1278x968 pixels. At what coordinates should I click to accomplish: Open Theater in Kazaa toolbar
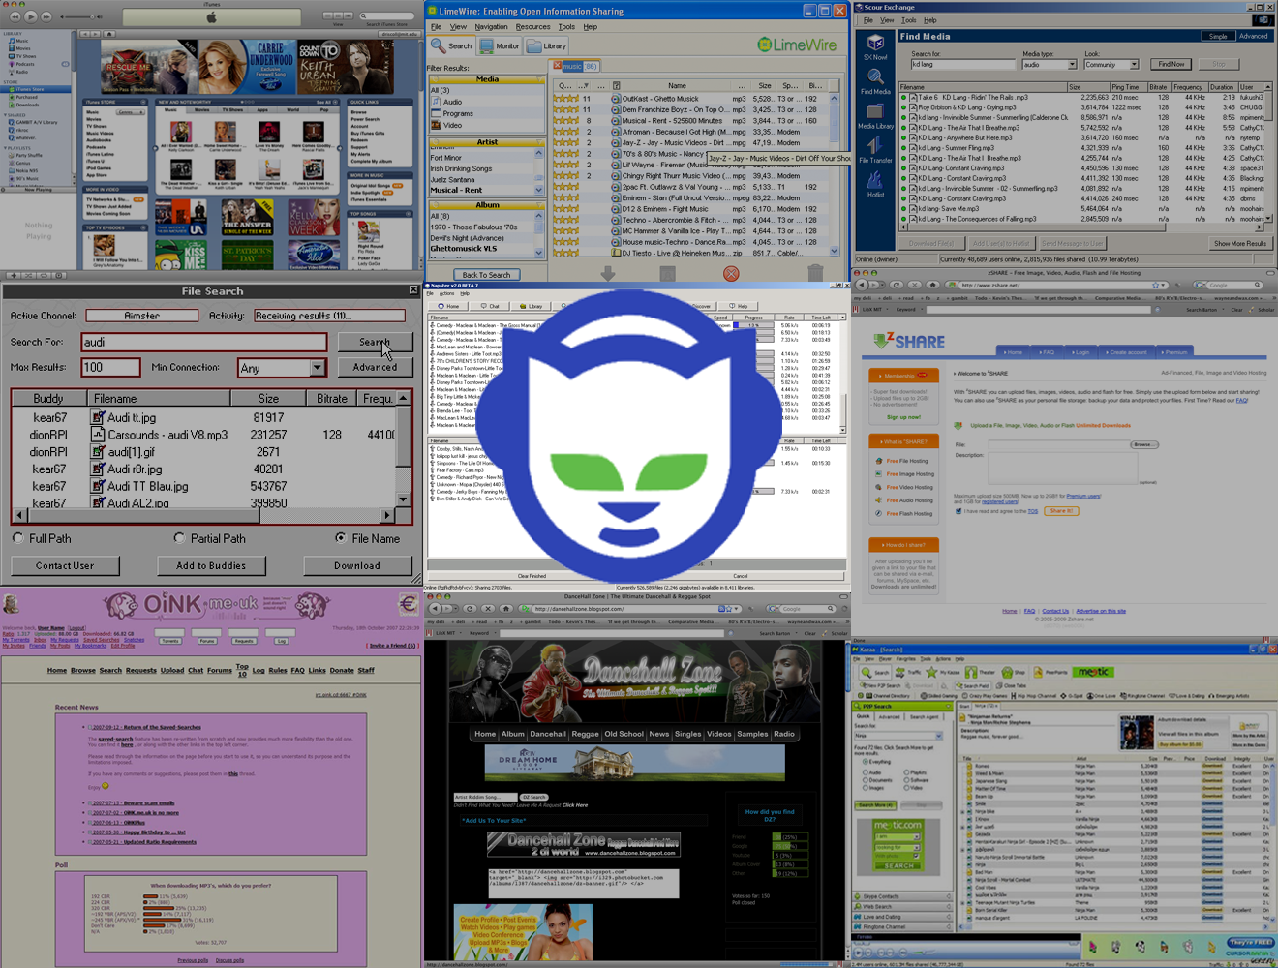980,672
